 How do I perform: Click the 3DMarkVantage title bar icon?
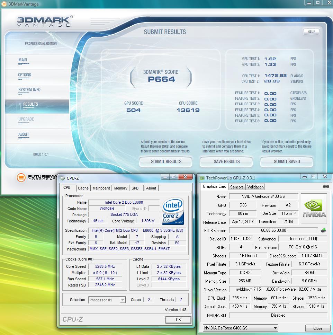(4, 4)
